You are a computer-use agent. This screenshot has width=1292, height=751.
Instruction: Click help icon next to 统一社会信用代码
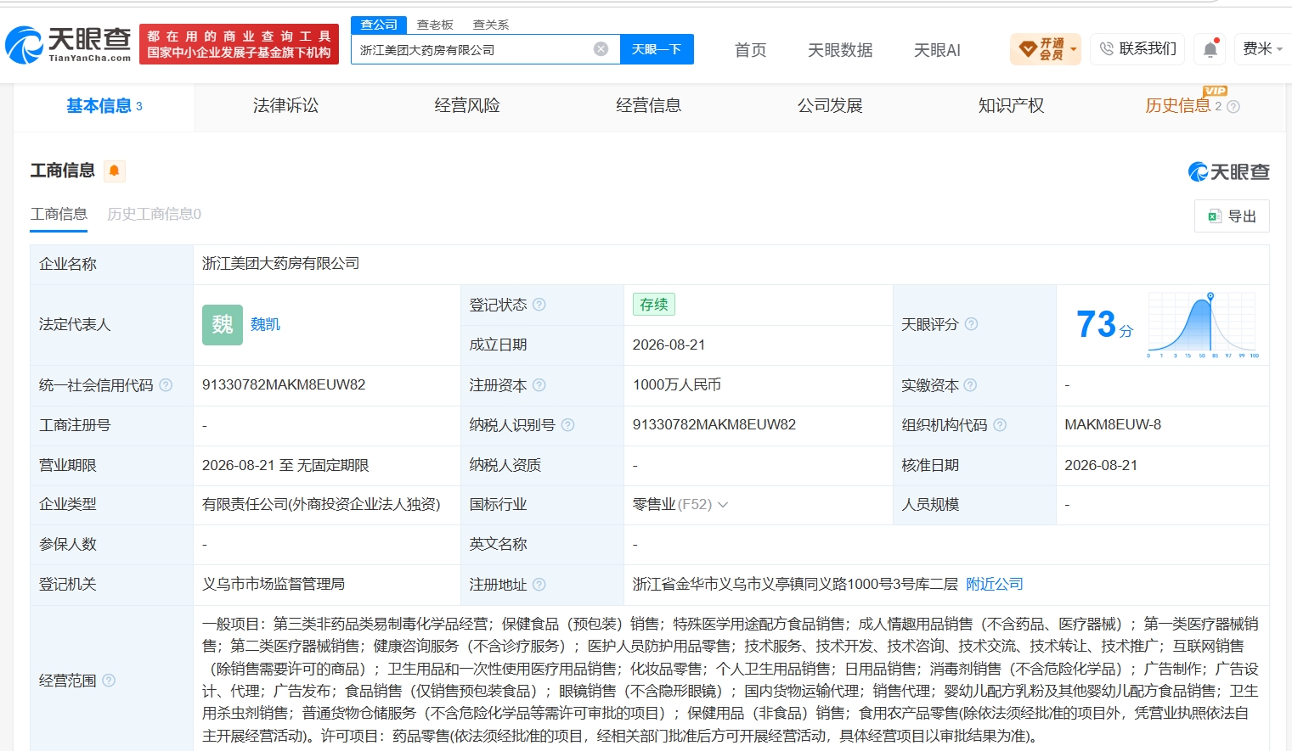(166, 385)
